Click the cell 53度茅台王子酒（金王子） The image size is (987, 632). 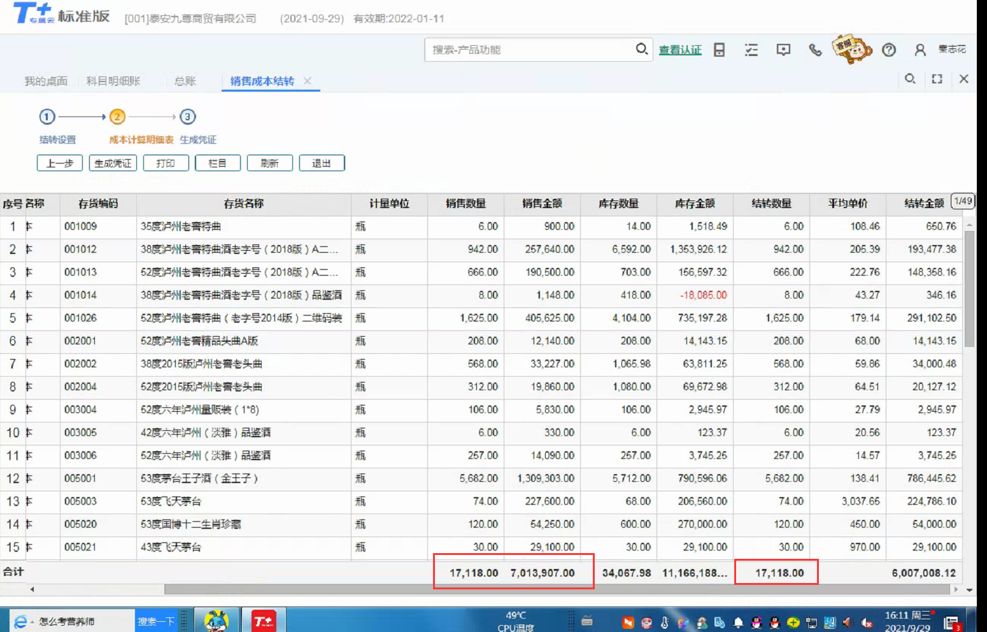coord(243,479)
